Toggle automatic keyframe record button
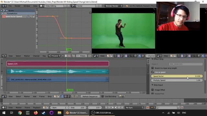Image resolution: width=207 pixels, height=116 pixels. [148, 108]
